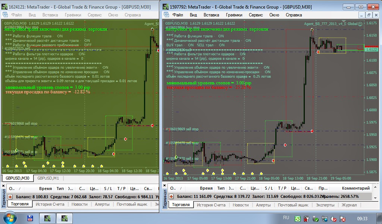Click chart document icon beside Файл in right window
The width and height of the screenshot is (382, 224).
click(x=166, y=15)
